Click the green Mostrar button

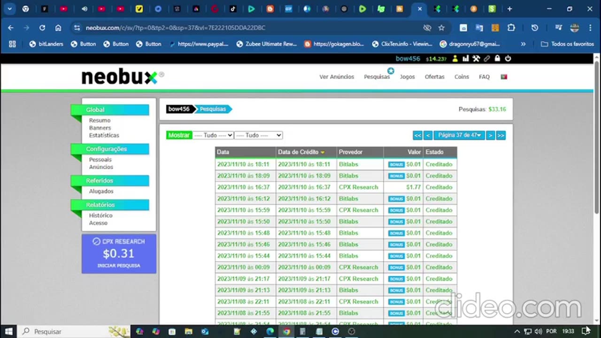pos(179,135)
